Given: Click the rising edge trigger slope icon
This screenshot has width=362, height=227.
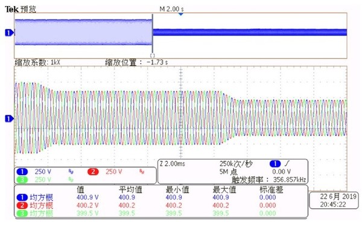Looking at the screenshot, I should tap(287, 164).
